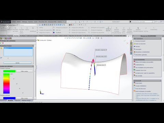This screenshot has height=123, width=164.
Task: Cancel deviation analysis with red X
Action: (x=3, y=43)
